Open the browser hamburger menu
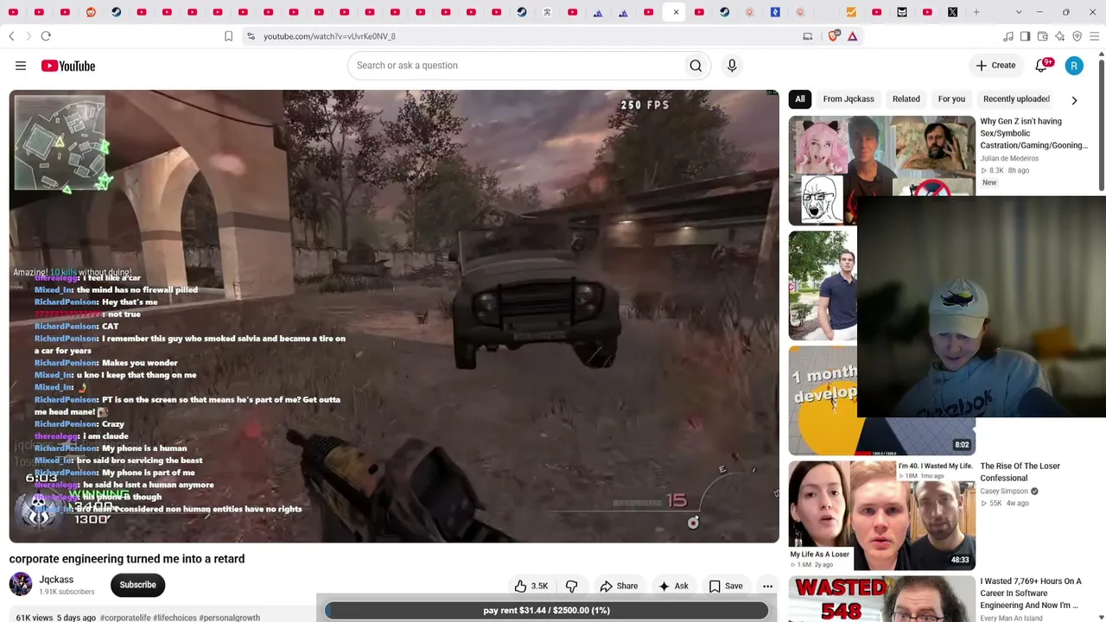The width and height of the screenshot is (1106, 622). tap(1094, 36)
